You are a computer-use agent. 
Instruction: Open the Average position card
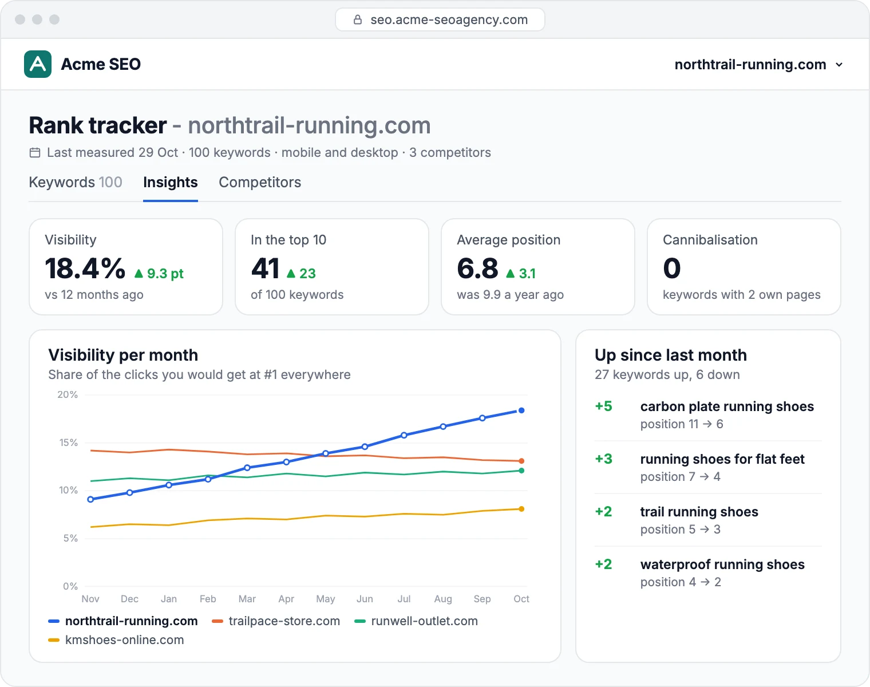pos(538,267)
